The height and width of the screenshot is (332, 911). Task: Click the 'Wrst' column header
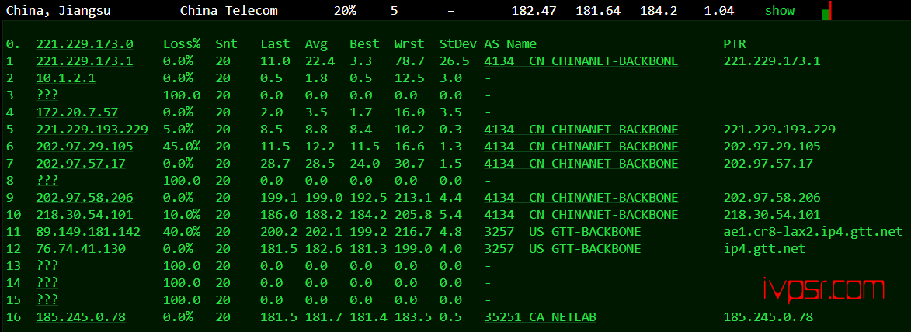tap(409, 44)
